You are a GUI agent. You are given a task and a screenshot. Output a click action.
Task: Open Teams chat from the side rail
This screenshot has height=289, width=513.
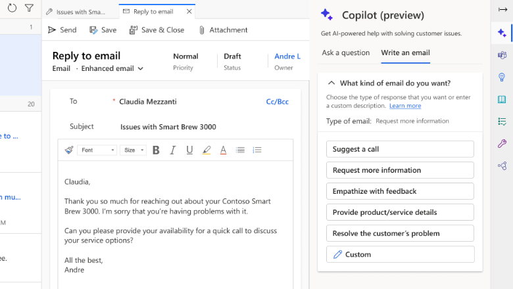[x=502, y=55]
